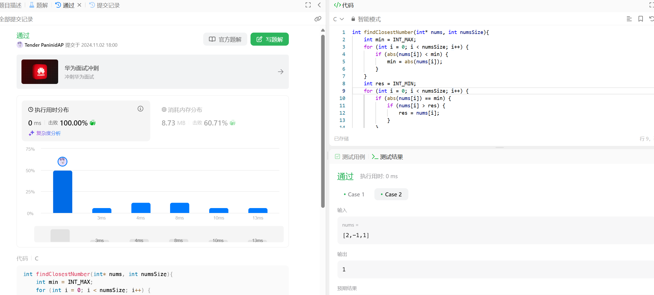Open 华为面试冲刺 card arrow
Screen dimensions: 654x295
tap(281, 72)
